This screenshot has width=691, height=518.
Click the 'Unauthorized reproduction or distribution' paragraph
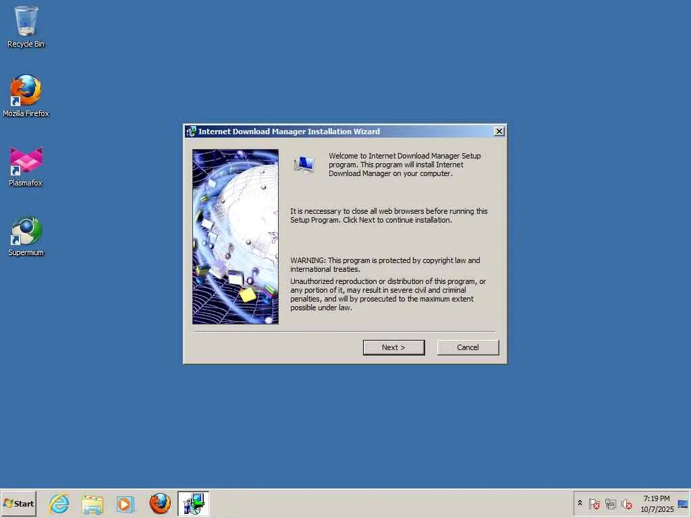(x=388, y=294)
